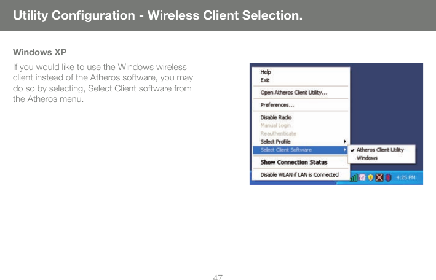Image resolution: width=436 pixels, height=280 pixels.
Task: Expand highlighted Select Client Software item
Action: tap(301, 150)
